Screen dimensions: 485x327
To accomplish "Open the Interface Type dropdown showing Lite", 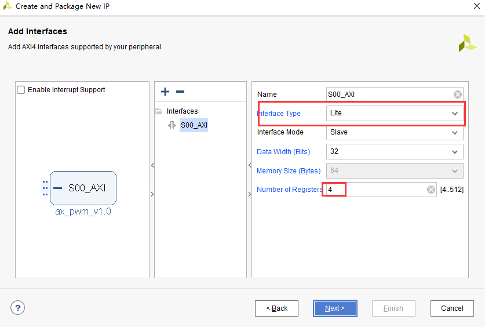I will [x=395, y=113].
